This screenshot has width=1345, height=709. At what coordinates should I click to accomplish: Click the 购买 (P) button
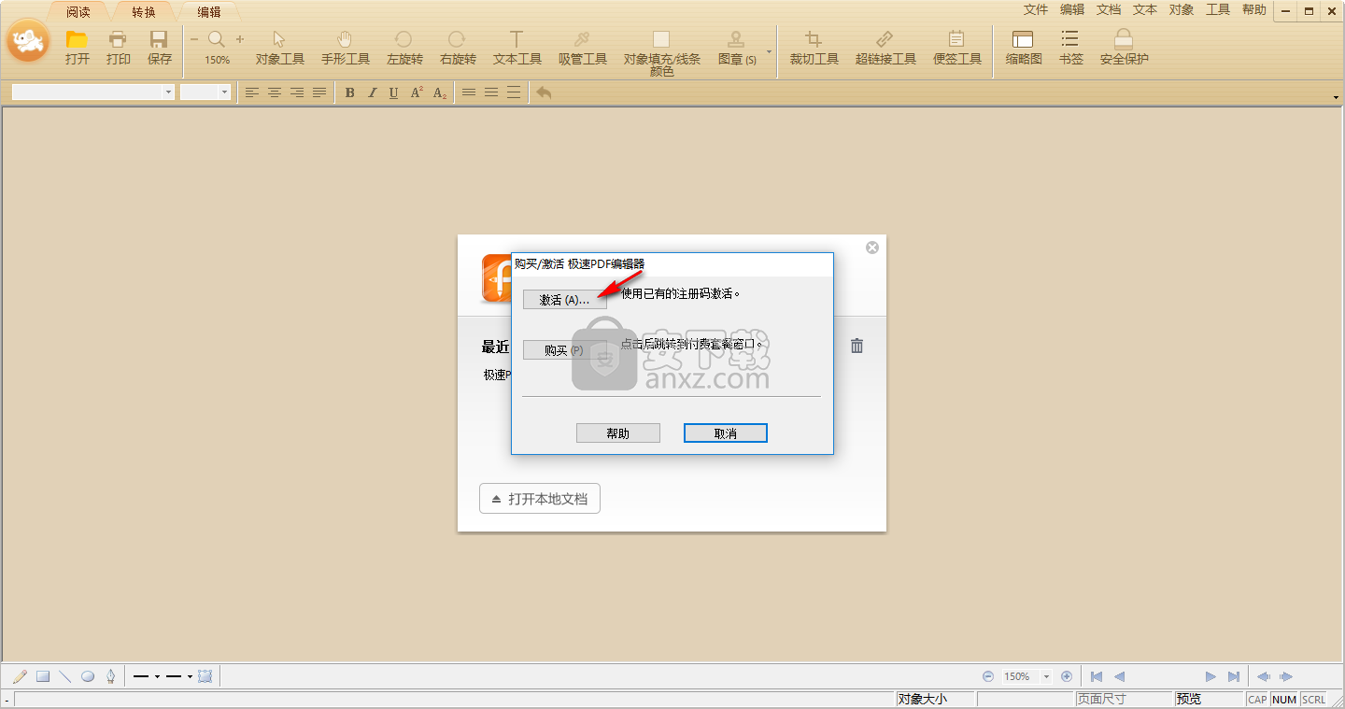click(564, 350)
